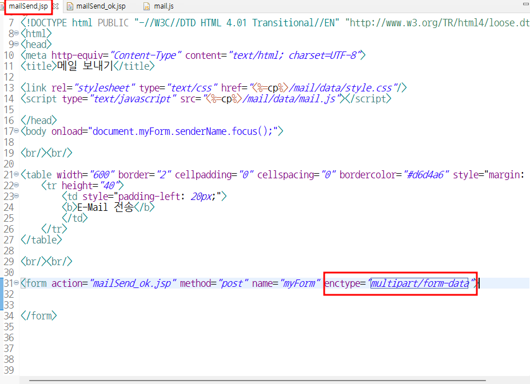
Task: Click the 'text/html; charset=UTF-8' content value
Action: tap(294, 55)
